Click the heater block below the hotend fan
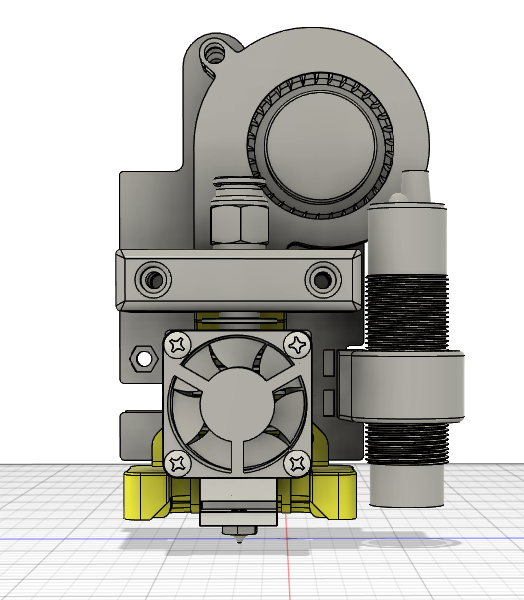Screen dimensions: 524x600 (239, 502)
